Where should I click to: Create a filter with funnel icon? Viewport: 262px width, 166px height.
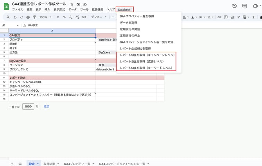pos(239,17)
